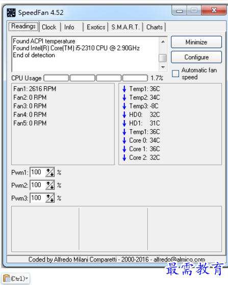This screenshot has width=228, height=285.
Task: Click the blue arrow icon beside HD0: 32C
Action: pos(124,115)
